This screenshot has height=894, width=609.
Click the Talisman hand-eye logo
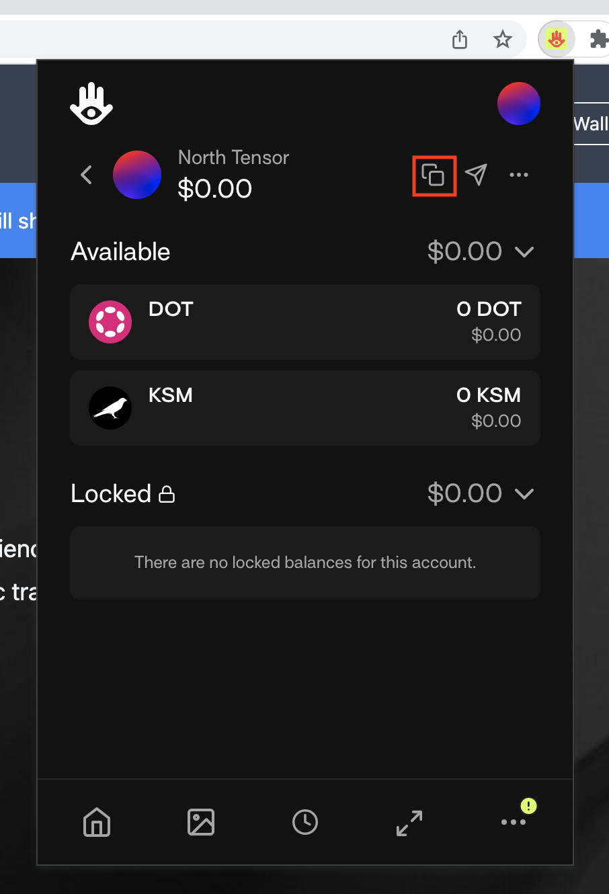pos(91,104)
